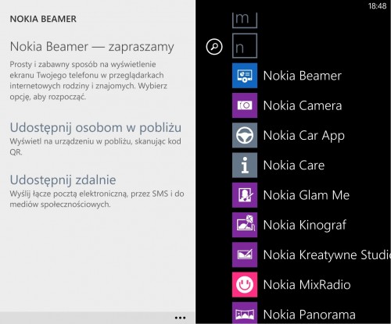This screenshot has height=324, width=391.
Task: Launch Nokia Camera via its purple icon
Action: tap(245, 105)
